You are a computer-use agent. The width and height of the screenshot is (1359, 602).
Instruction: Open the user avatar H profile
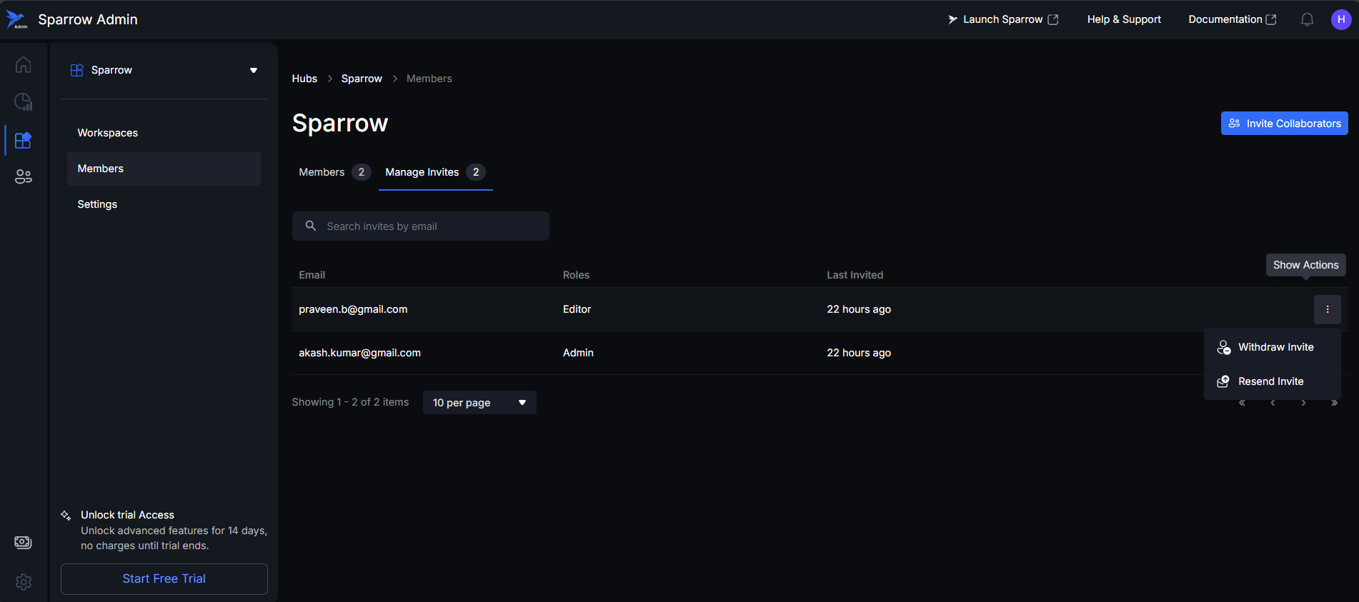click(x=1340, y=20)
